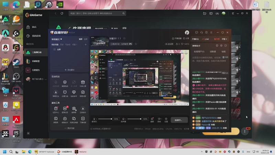Open the 直播伴侣 customer service headset icon
The image size is (275, 155).
(201, 32)
